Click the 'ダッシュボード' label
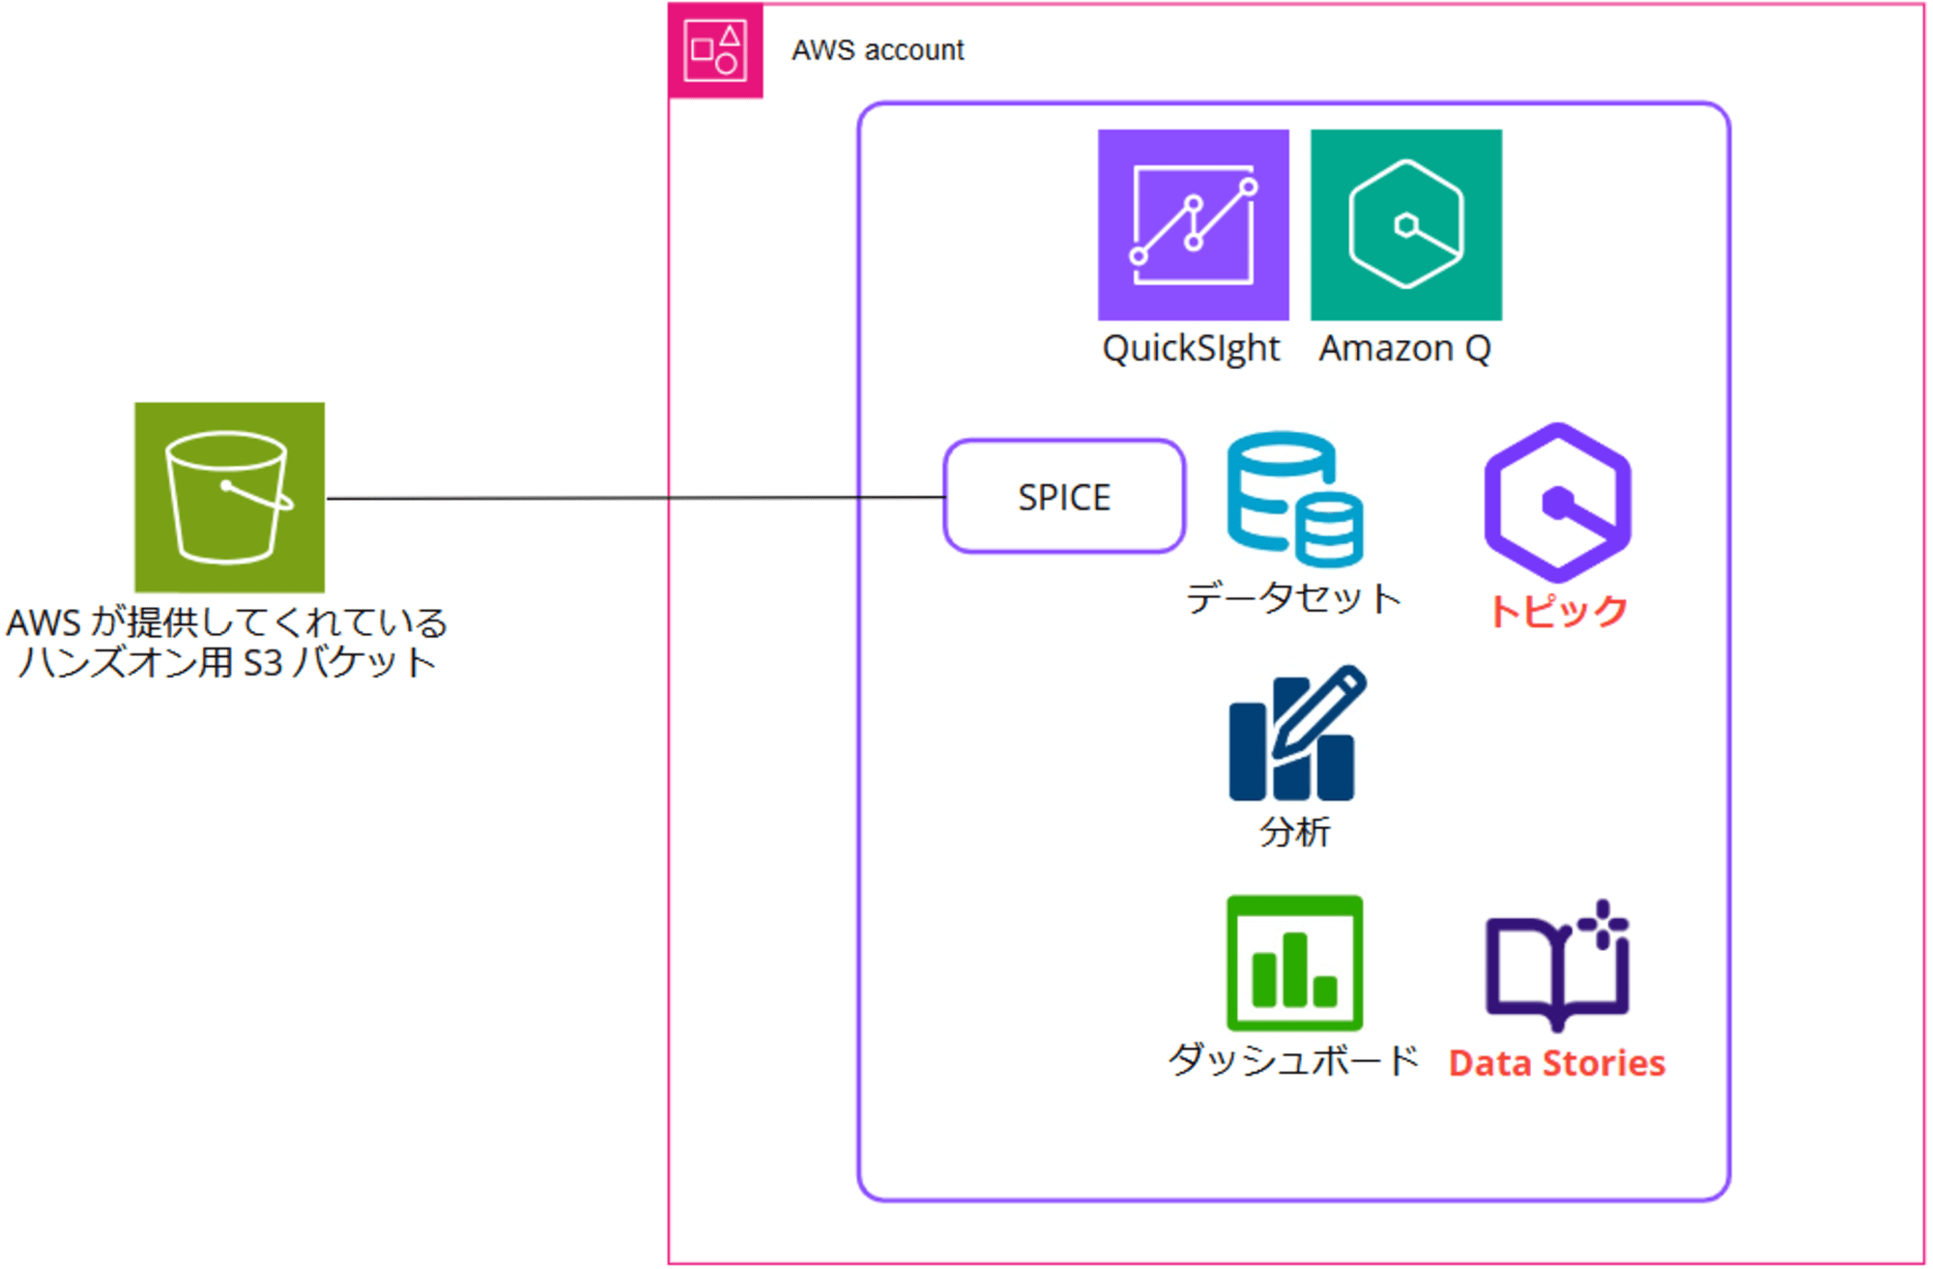1933x1269 pixels. pyautogui.click(x=1294, y=1060)
